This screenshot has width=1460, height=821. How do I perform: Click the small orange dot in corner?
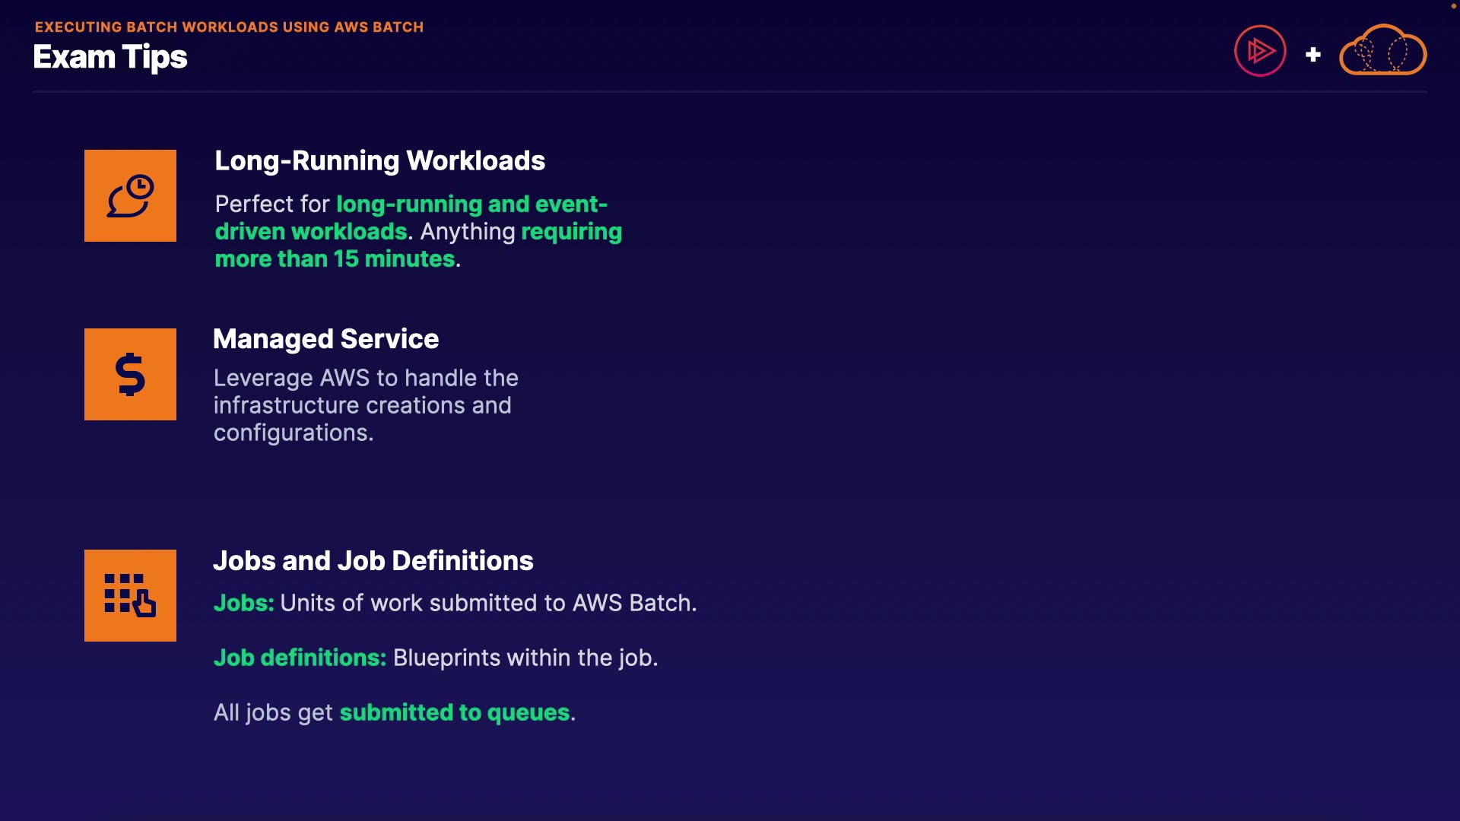point(1453,6)
